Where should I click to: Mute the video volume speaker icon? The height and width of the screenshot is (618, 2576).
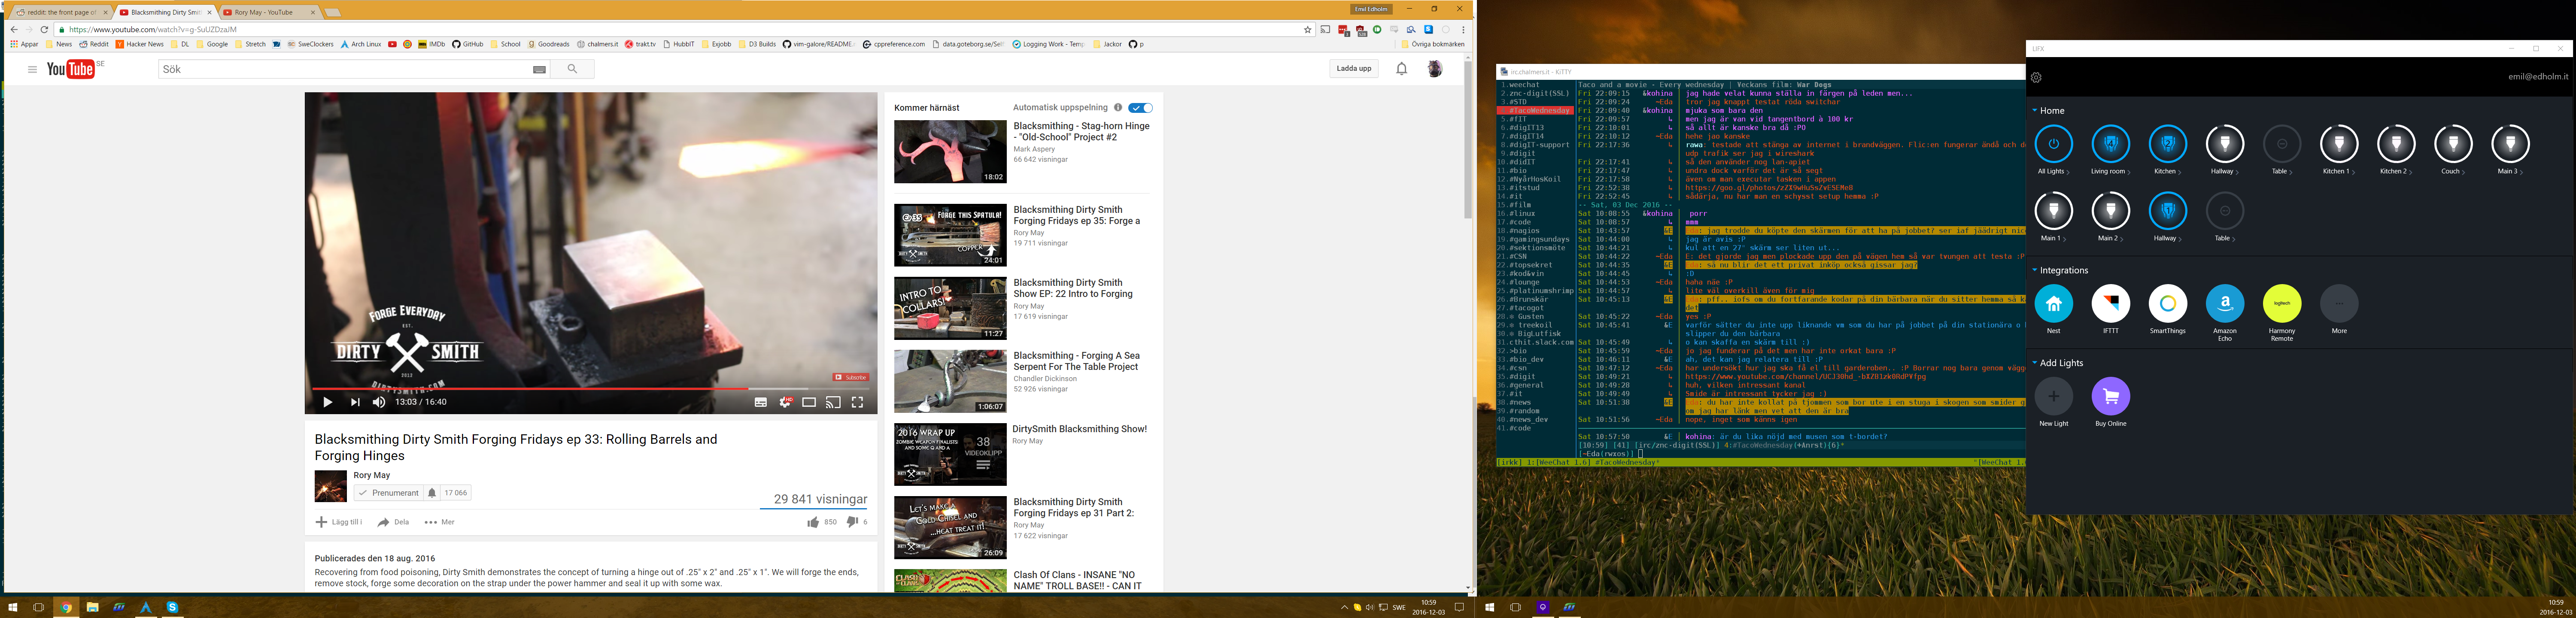(x=379, y=402)
